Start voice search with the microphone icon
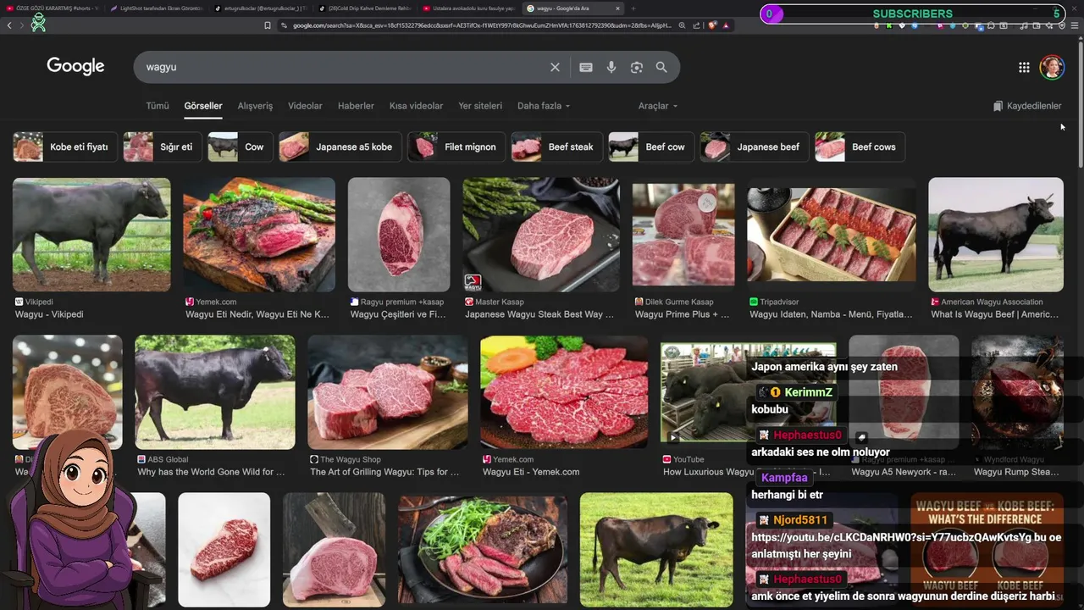This screenshot has width=1084, height=610. tap(611, 67)
